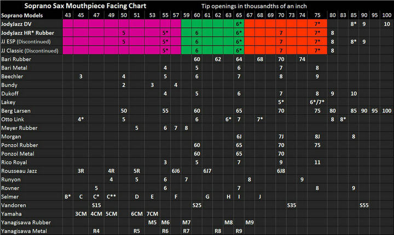Click the "C**" cell in Selmer row
The width and height of the screenshot is (394, 235).
click(x=111, y=197)
